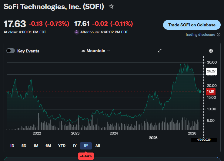The image size is (224, 161).
Task: Switch to the 1M range
Action: coord(36,146)
